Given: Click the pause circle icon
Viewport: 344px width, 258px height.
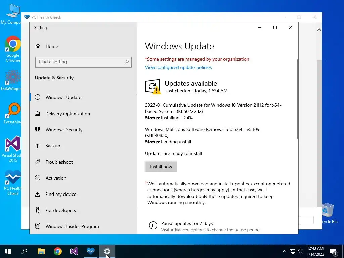Looking at the screenshot, I should click(x=153, y=225).
